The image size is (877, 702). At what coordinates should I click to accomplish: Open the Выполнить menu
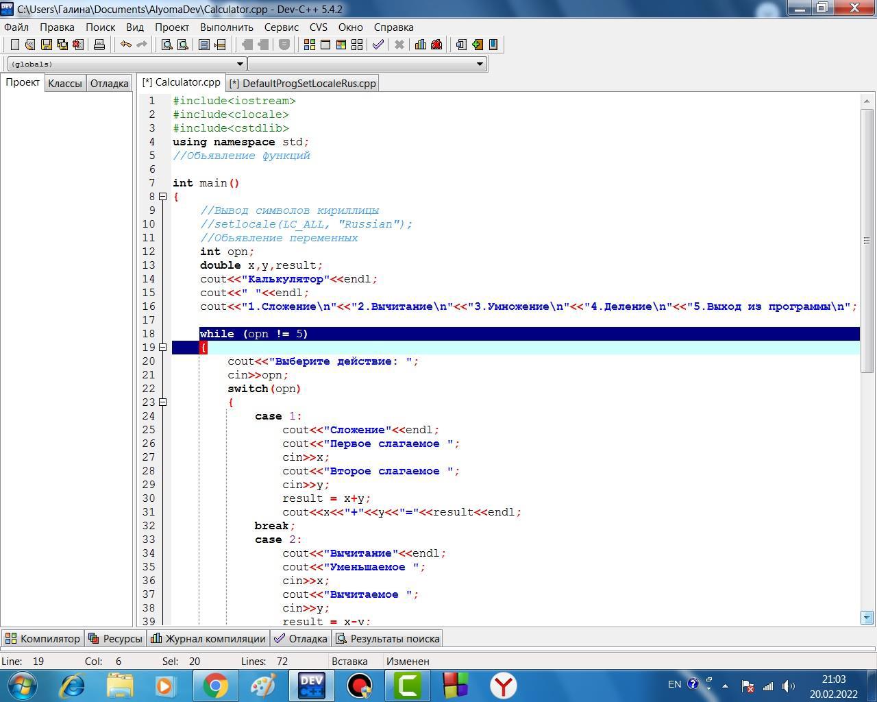[226, 27]
